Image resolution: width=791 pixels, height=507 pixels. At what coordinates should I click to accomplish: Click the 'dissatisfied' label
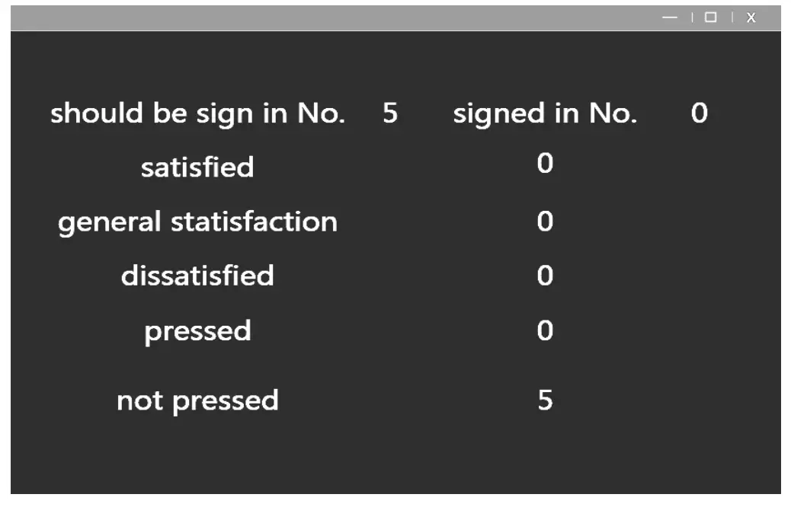197,275
